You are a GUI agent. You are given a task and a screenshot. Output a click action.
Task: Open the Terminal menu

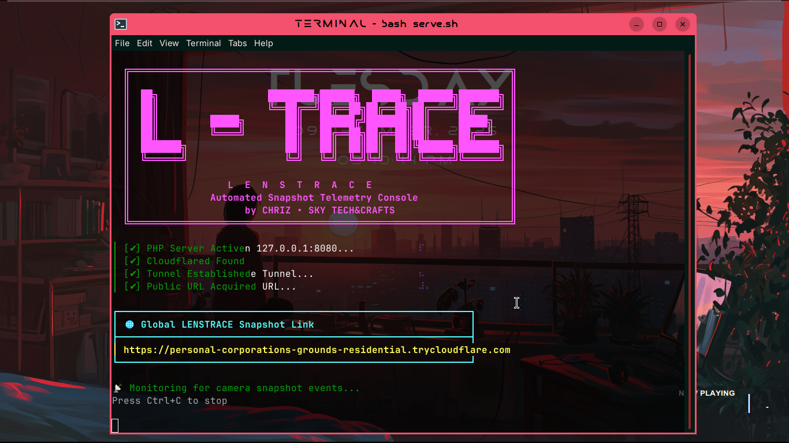click(203, 43)
